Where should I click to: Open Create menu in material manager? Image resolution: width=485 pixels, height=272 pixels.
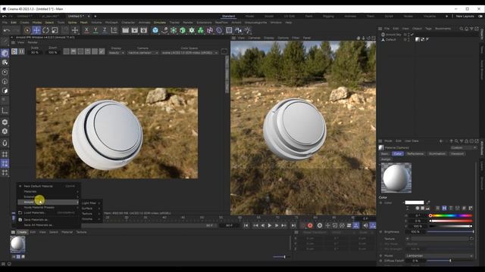(22, 232)
